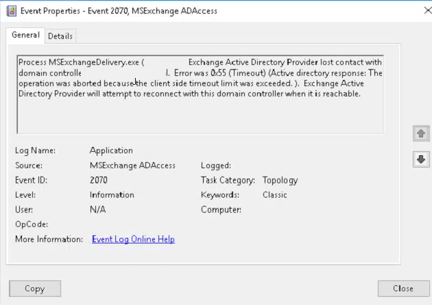The image size is (432, 305).
Task: Select the Task Category value 'Topology'
Action: [x=280, y=181]
